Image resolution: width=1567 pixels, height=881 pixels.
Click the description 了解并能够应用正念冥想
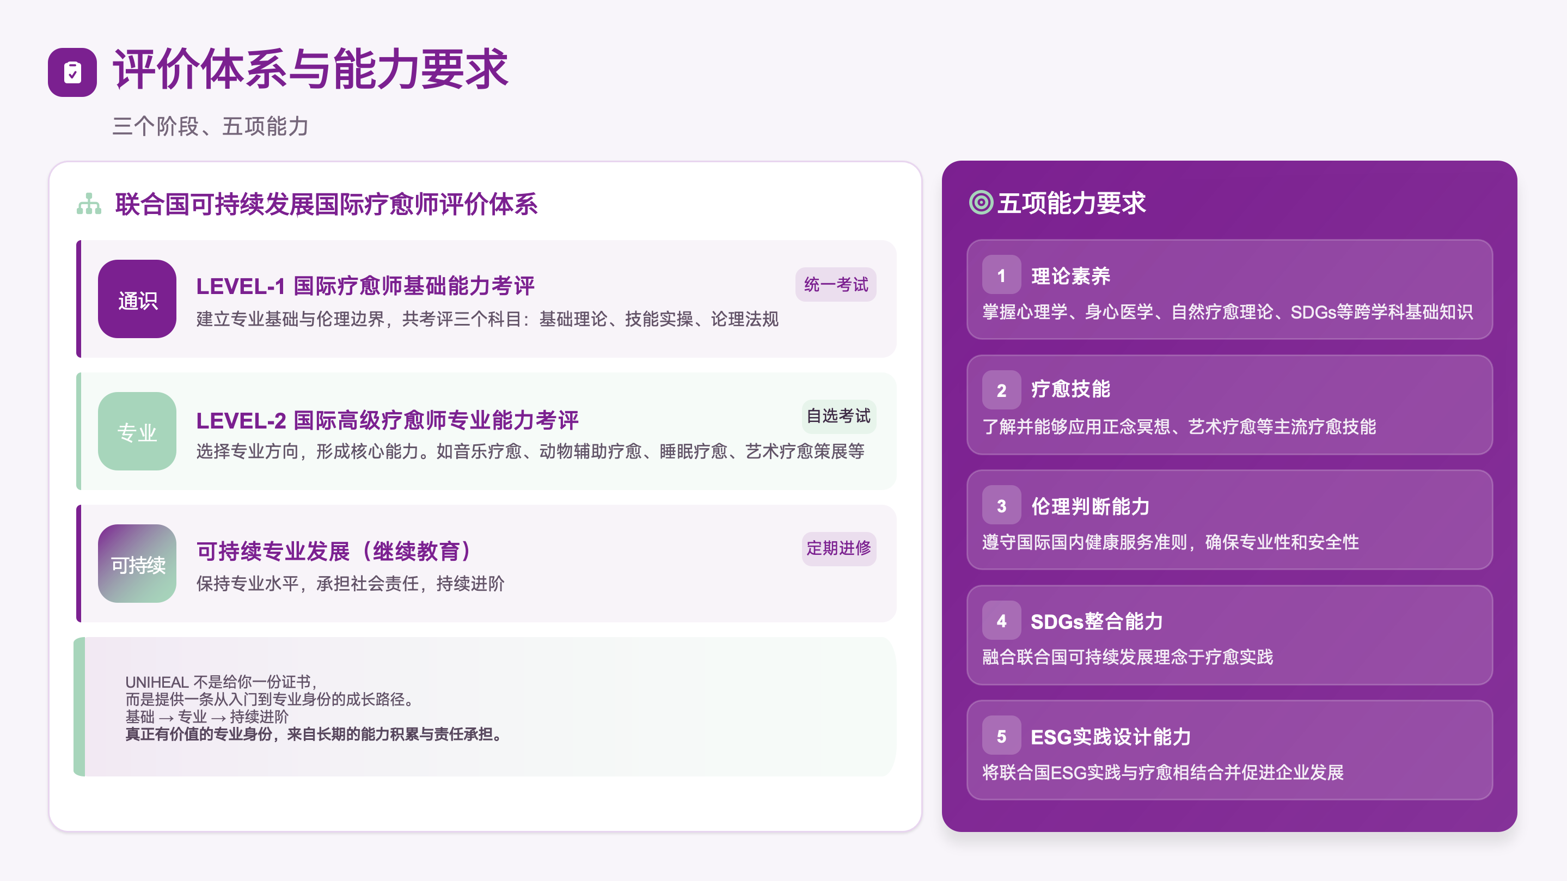coord(1179,426)
